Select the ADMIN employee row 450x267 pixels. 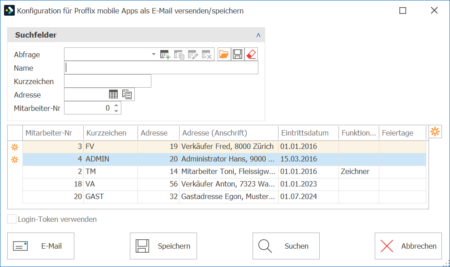(x=224, y=159)
